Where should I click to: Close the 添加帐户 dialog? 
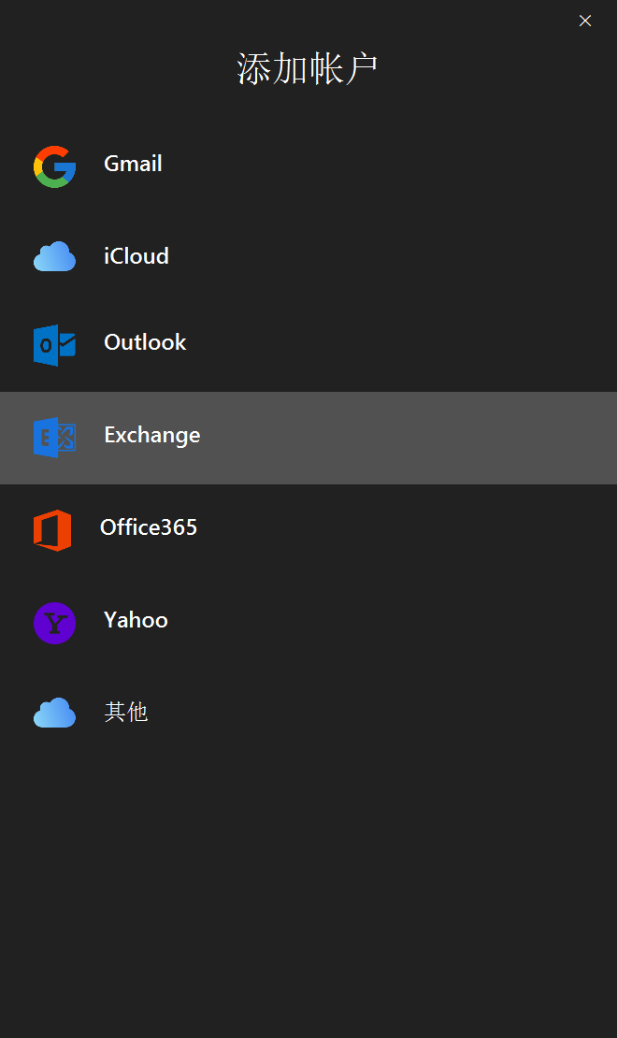tap(585, 21)
